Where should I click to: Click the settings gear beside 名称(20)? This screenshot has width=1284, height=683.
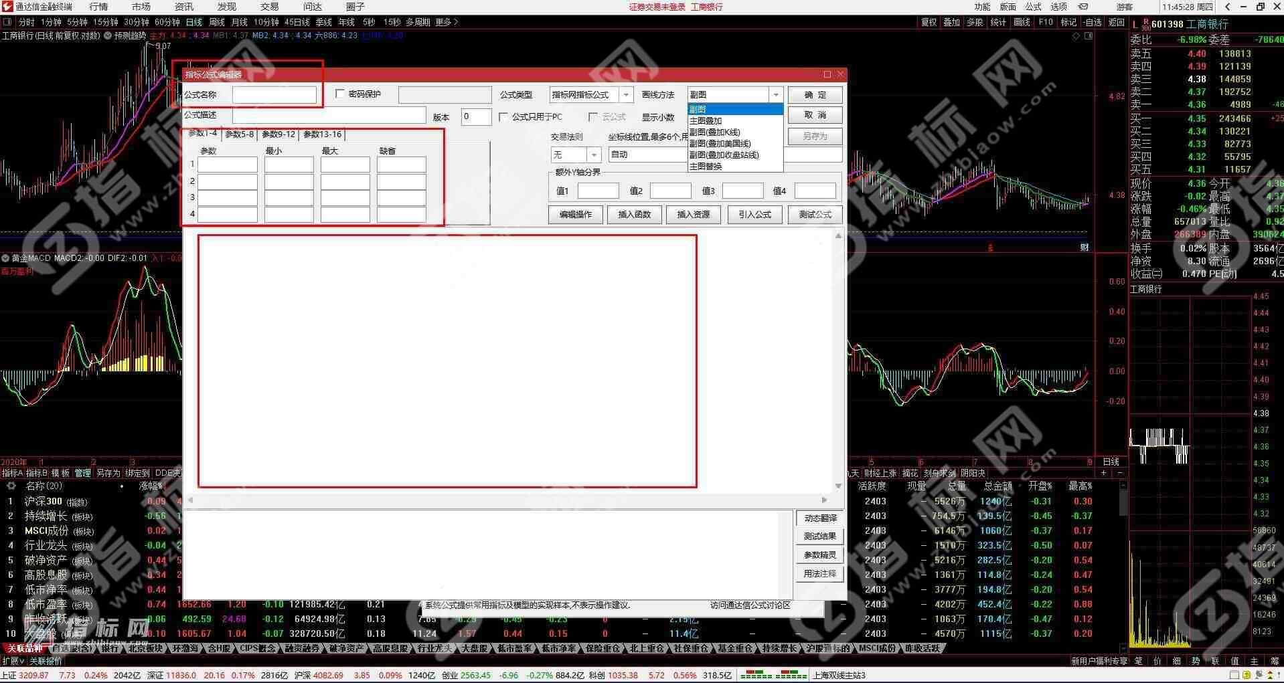(11, 486)
